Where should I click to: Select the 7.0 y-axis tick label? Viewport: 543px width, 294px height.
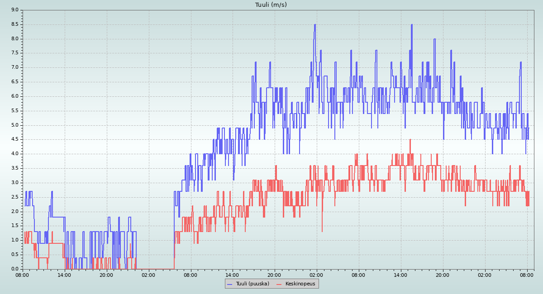pyautogui.click(x=14, y=67)
